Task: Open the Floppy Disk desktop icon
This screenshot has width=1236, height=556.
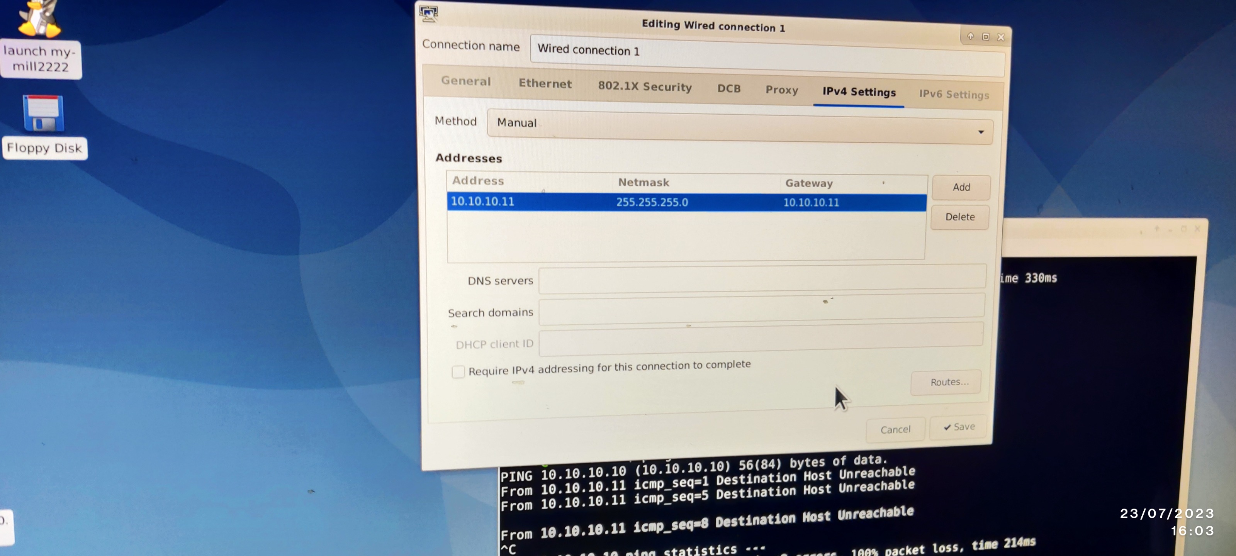Action: point(44,126)
